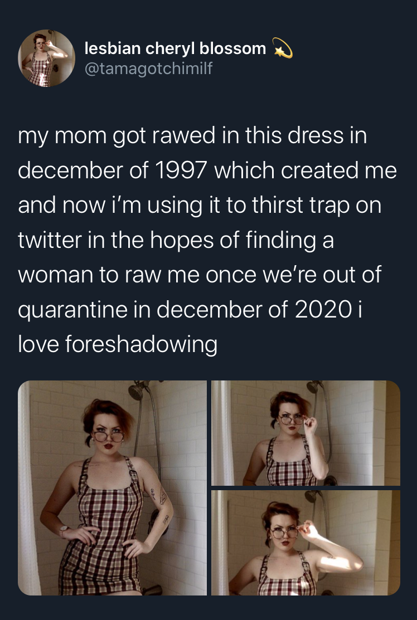Click the display name "lesbian cheryl blossom"
Image resolution: width=417 pixels, height=620 pixels.
click(175, 48)
